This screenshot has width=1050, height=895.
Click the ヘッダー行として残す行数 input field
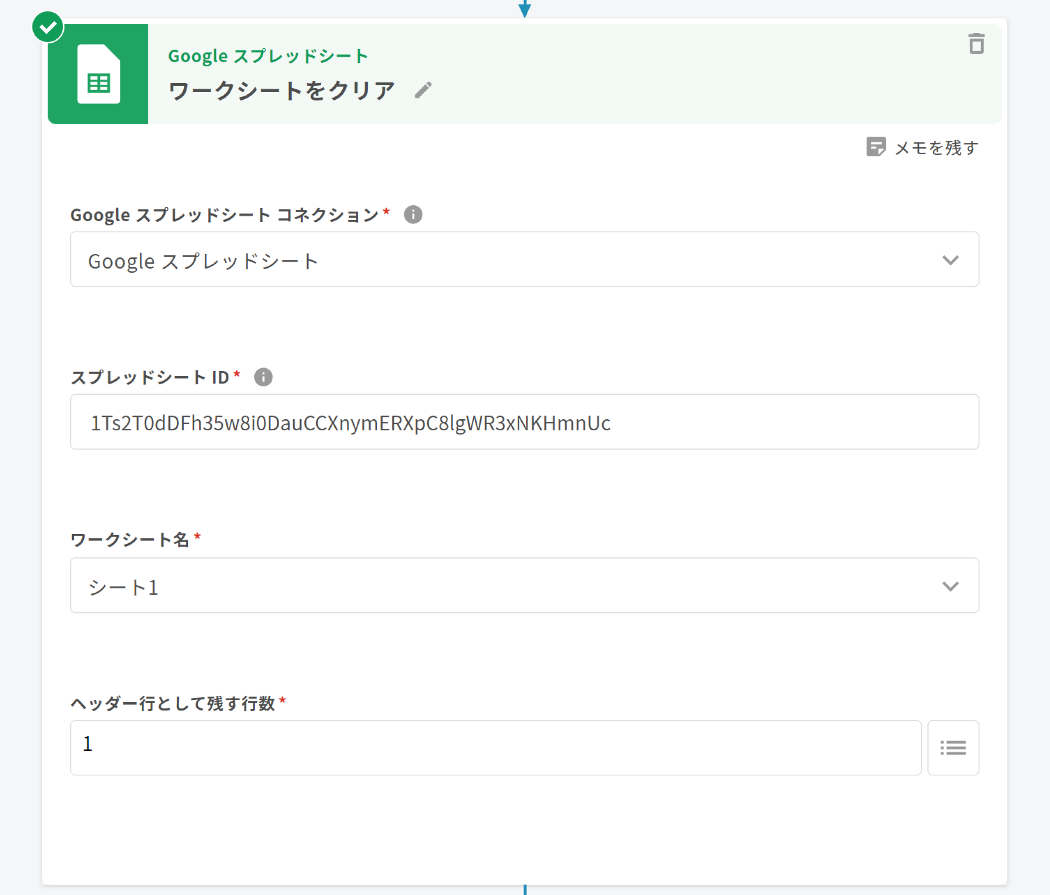click(495, 747)
